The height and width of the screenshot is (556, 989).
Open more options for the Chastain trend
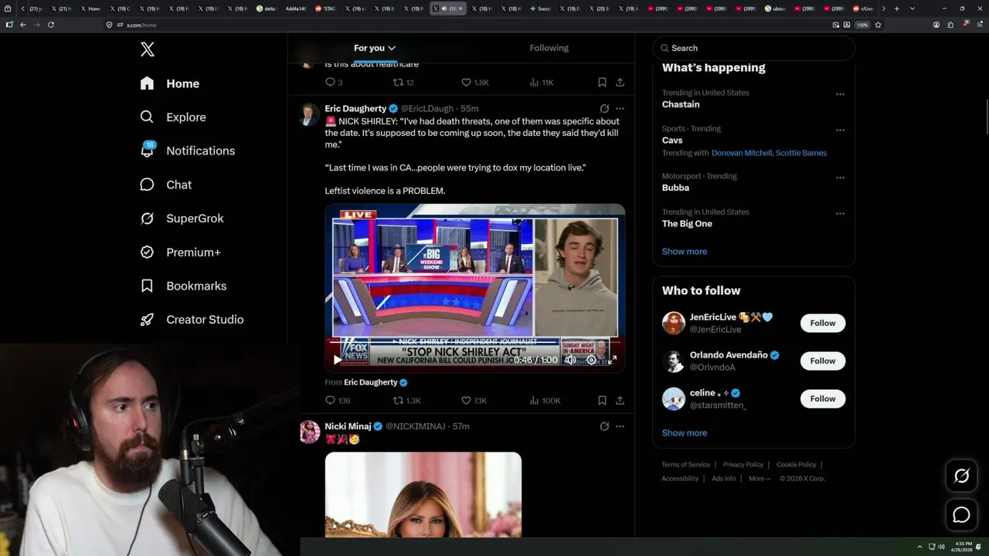click(x=840, y=94)
